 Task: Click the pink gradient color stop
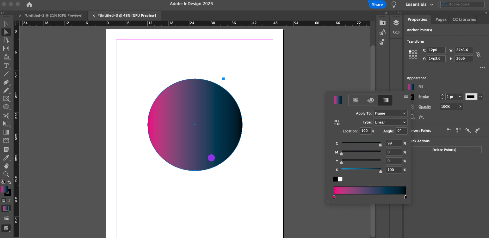click(334, 197)
